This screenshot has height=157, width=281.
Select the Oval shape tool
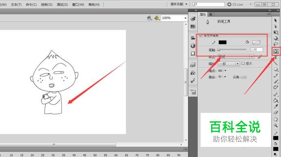tap(276, 69)
